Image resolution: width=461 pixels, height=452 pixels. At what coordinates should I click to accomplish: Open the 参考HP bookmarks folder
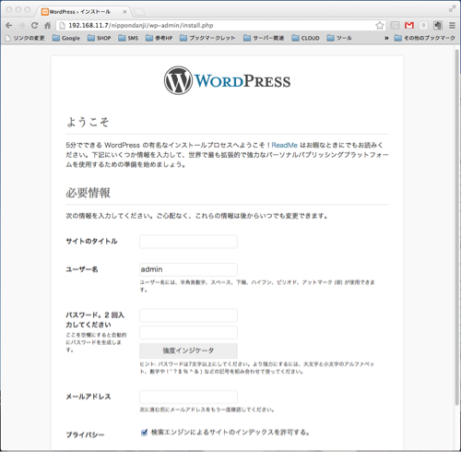[160, 38]
